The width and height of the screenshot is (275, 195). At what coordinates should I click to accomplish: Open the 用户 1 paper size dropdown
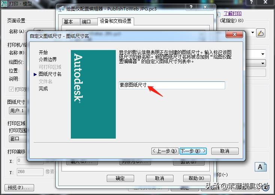point(18,111)
